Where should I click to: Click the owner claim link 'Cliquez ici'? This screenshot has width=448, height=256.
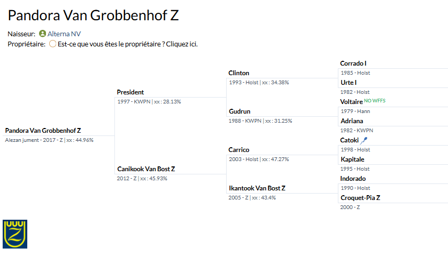point(182,44)
